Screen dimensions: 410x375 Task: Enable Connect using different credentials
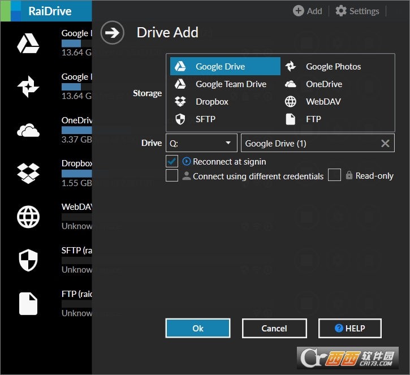[x=172, y=175]
